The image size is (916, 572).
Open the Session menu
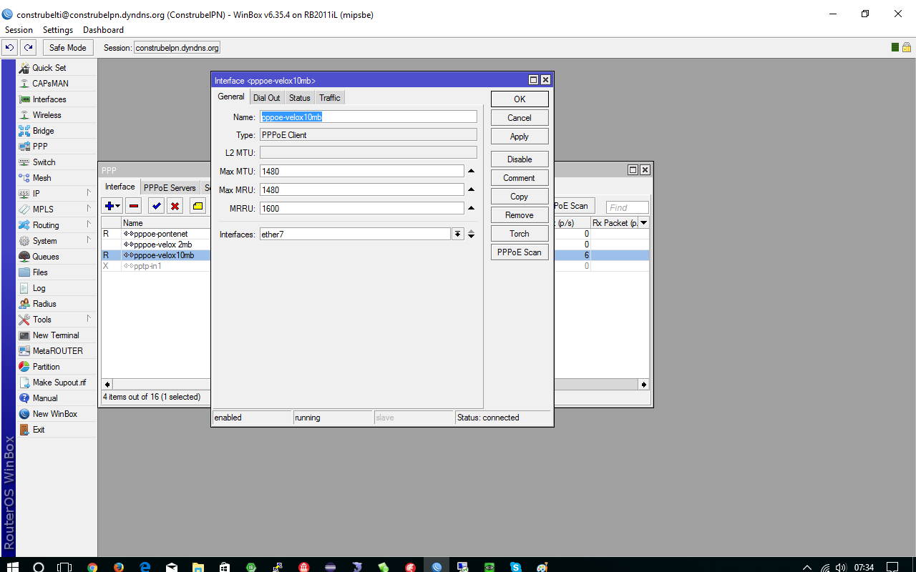coord(19,30)
